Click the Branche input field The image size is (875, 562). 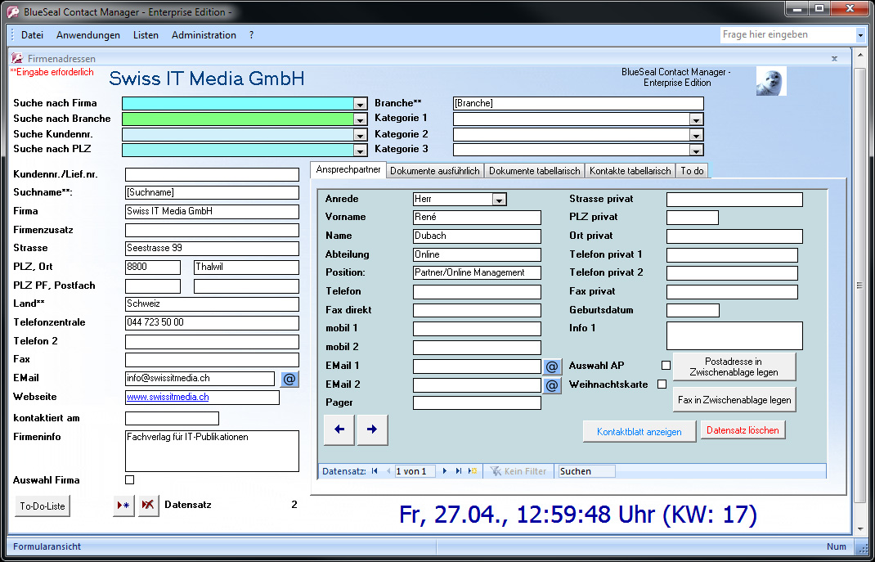pos(578,103)
